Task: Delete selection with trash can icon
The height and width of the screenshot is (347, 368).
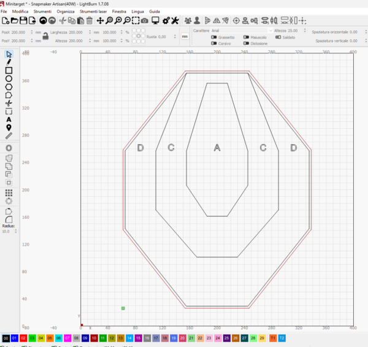Action: pos(90,21)
